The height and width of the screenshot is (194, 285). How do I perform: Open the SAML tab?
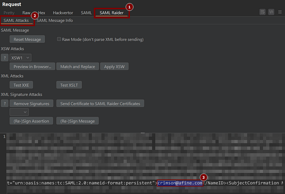[x=86, y=13]
